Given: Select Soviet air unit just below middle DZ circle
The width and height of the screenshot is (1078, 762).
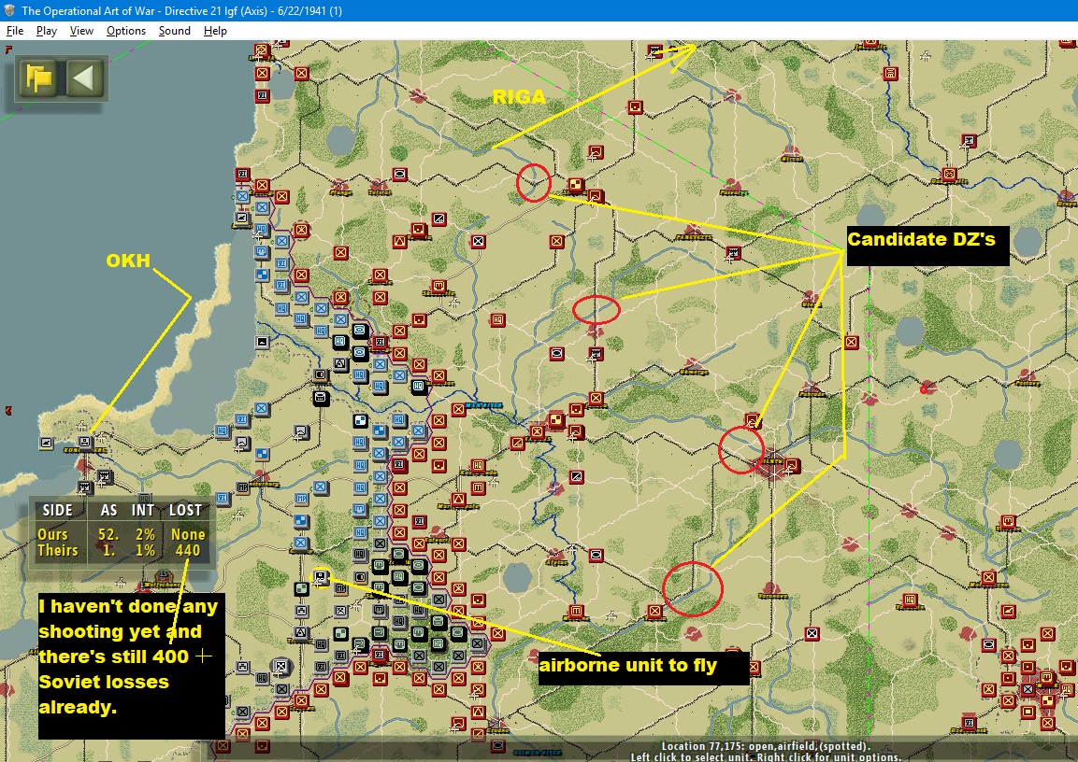Looking at the screenshot, I should click(596, 354).
